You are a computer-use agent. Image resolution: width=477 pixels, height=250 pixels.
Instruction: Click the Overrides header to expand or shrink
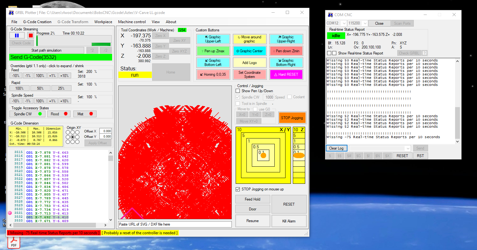47,66
